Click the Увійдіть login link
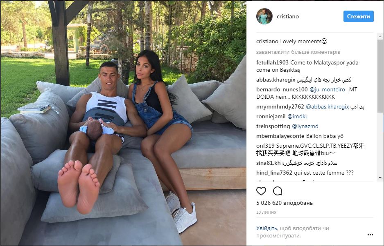 (x=267, y=228)
